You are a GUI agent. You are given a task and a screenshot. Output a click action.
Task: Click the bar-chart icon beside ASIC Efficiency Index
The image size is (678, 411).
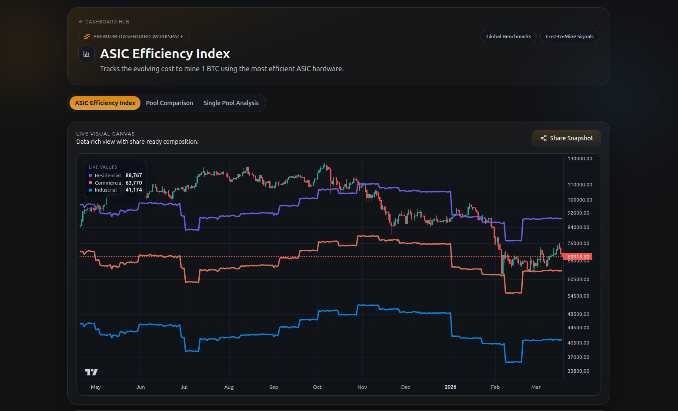pos(87,53)
